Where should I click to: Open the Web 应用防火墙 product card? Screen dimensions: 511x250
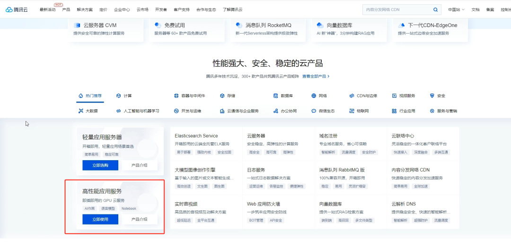coord(279,212)
